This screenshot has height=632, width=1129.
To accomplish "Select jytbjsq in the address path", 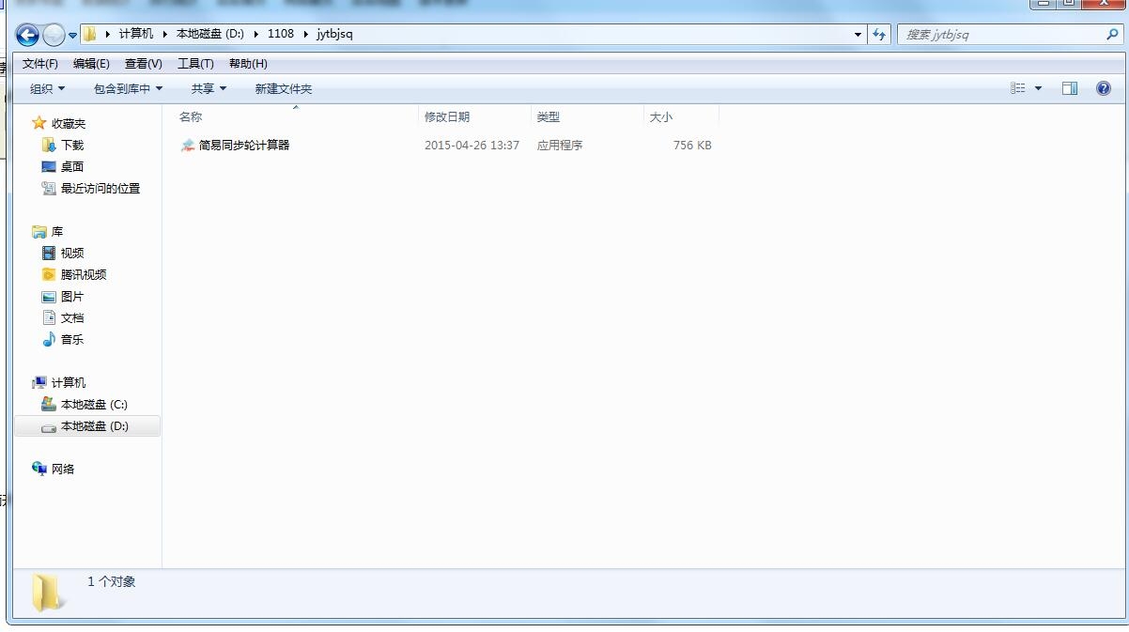I will [x=334, y=34].
